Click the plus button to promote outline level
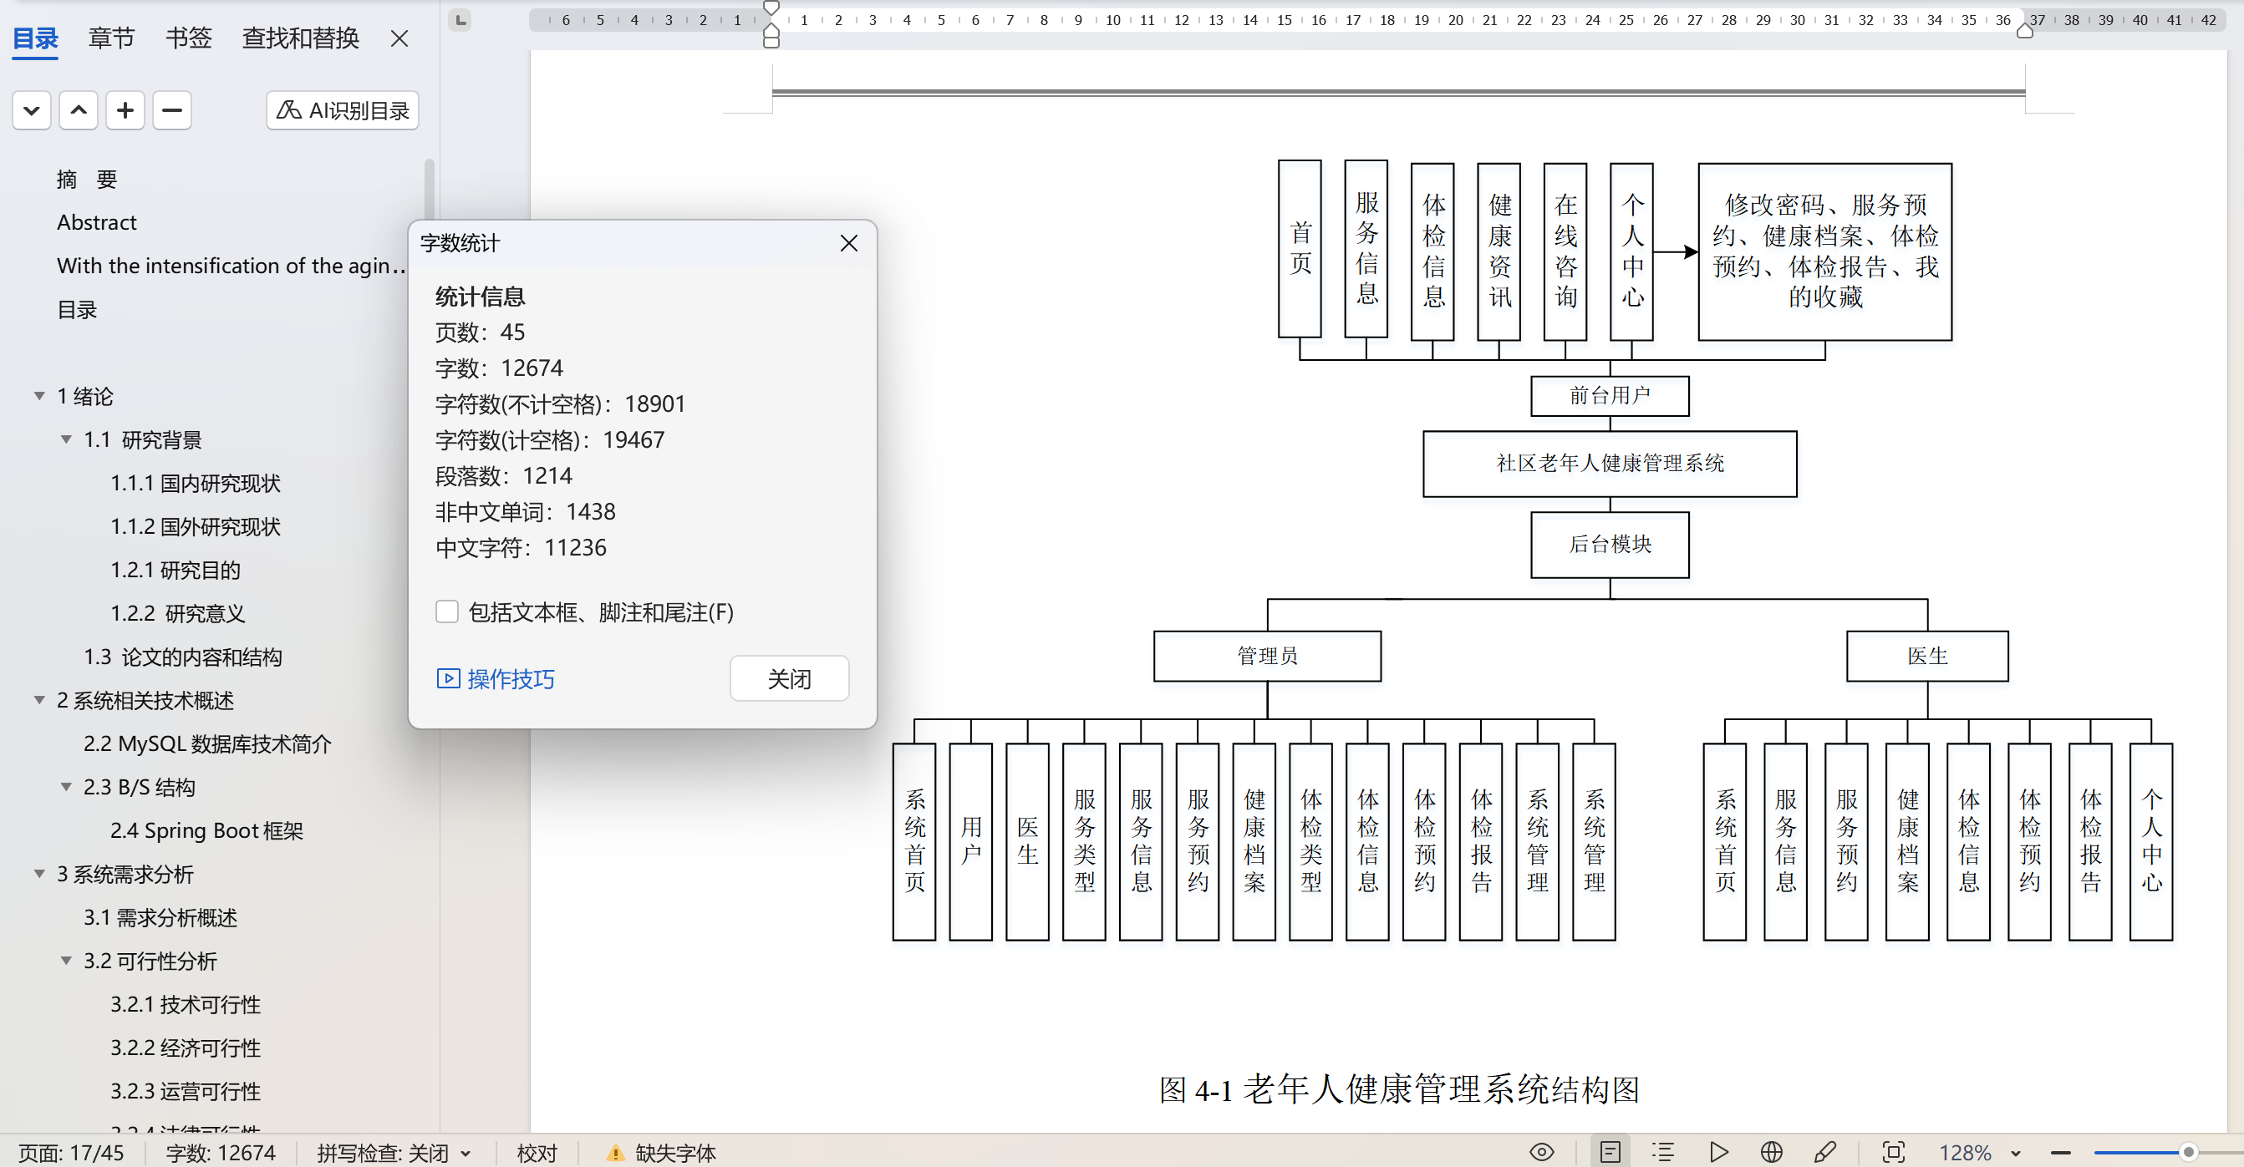This screenshot has width=2244, height=1167. (125, 110)
